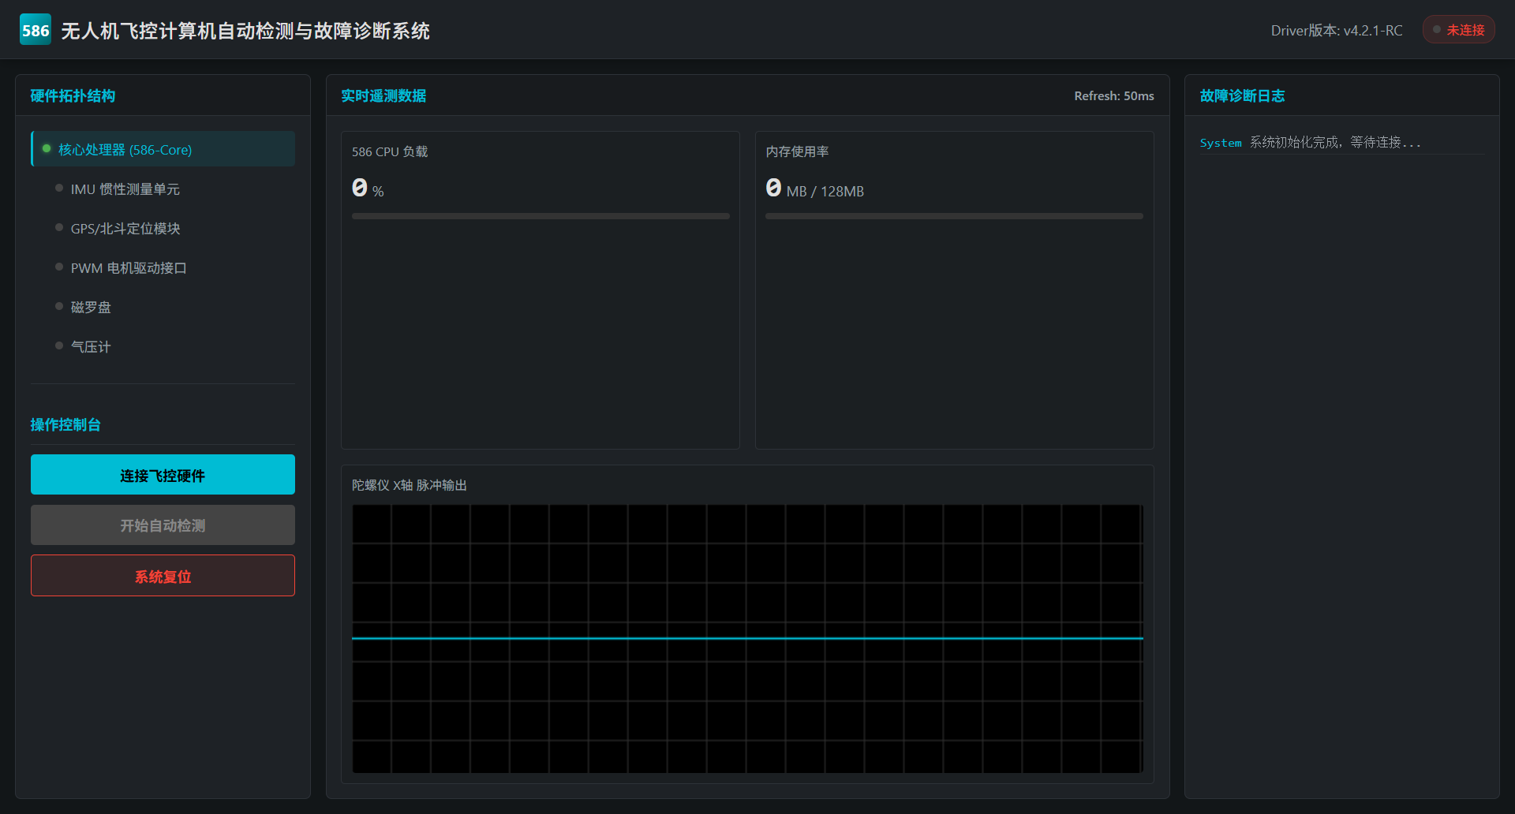
Task: Select the 气压计 hardware item
Action: tap(91, 347)
